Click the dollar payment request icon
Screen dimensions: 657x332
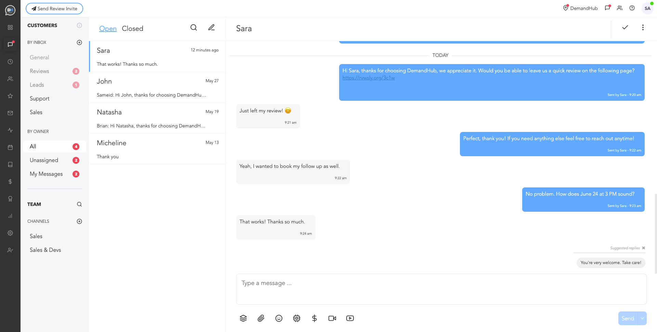coord(314,318)
